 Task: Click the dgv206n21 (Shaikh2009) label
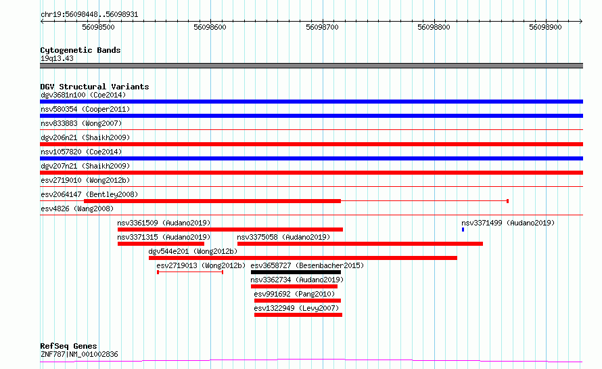[85, 137]
